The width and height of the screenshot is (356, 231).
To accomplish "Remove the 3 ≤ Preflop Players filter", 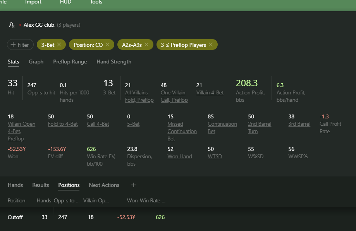I will (x=211, y=45).
